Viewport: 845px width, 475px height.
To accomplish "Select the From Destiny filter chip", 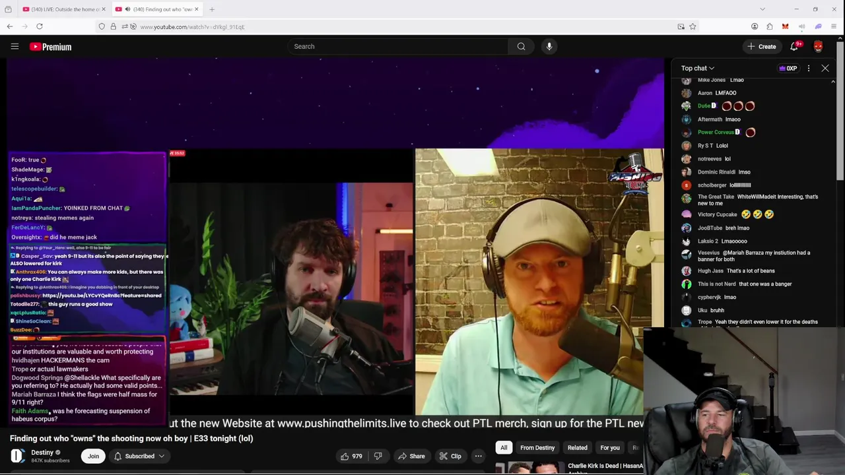I will tap(537, 448).
